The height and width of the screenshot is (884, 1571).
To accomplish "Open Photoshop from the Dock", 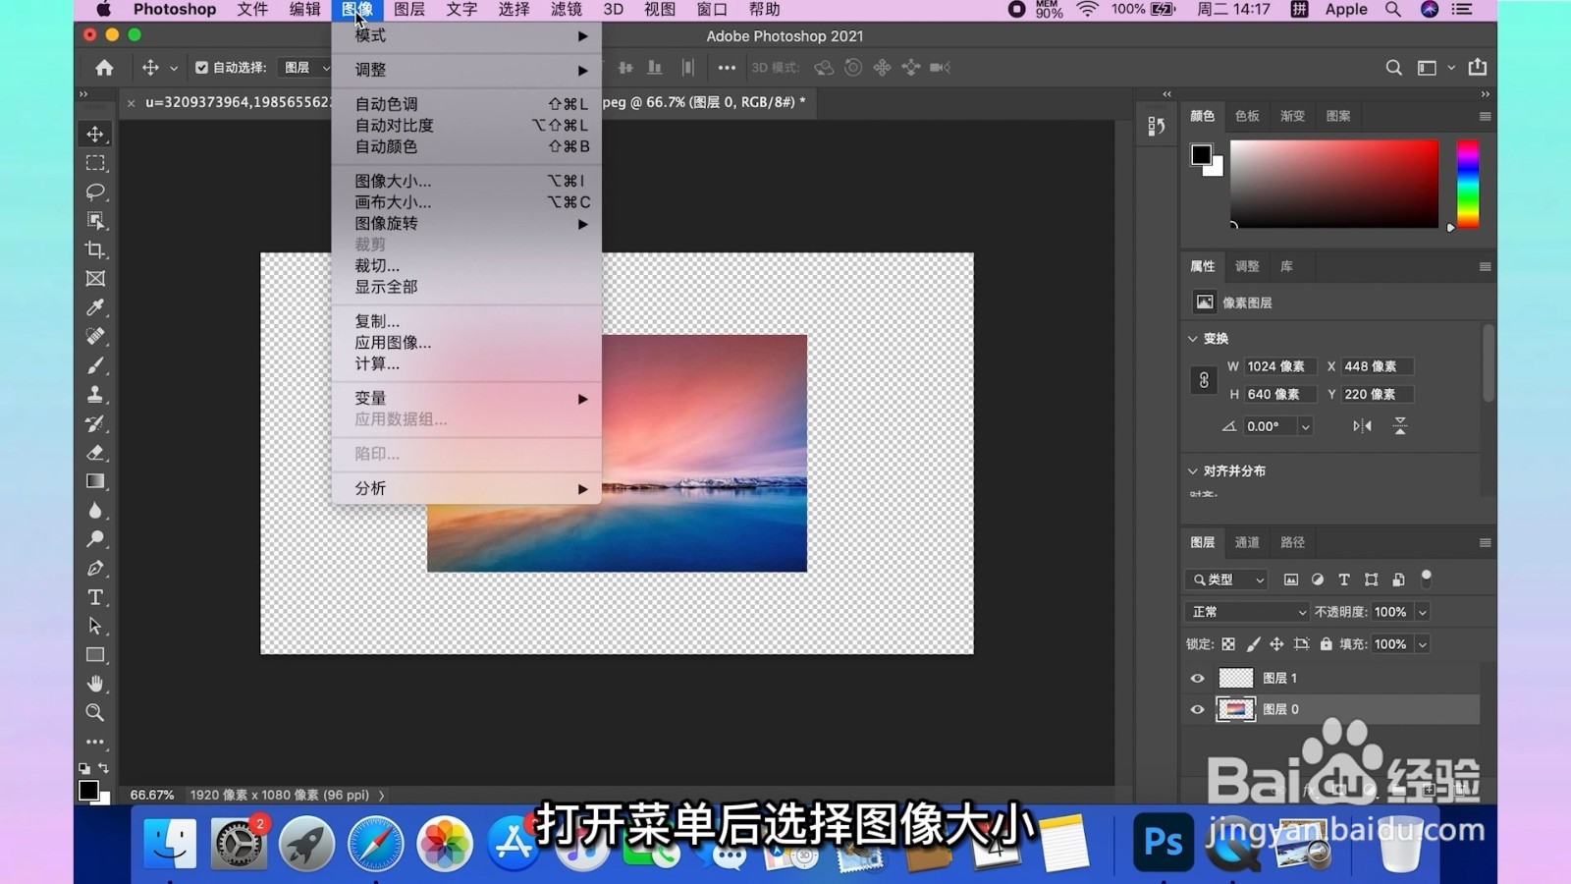I will 1164,842.
